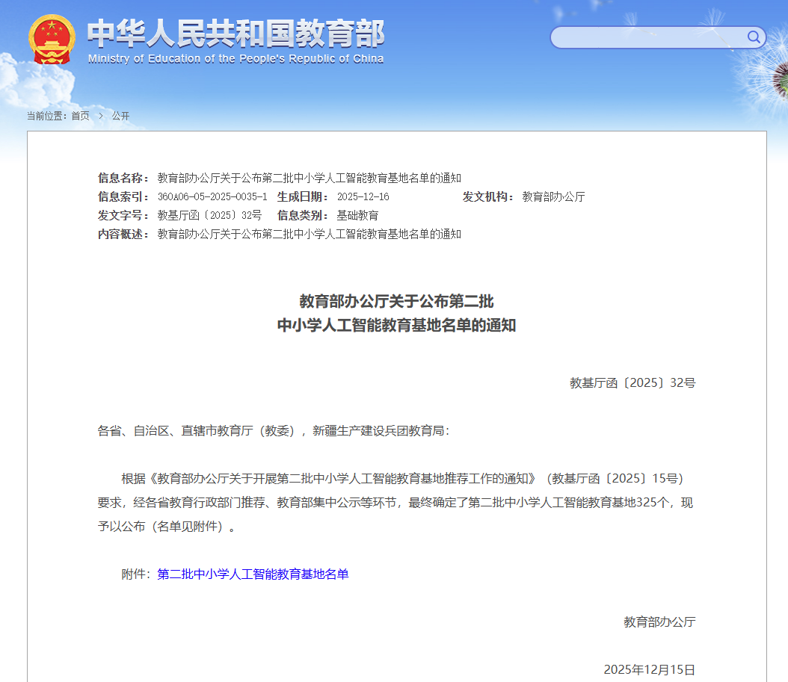Screen dimensions: 788x682
Task: Click the 生成日期 value 2025-12-16
Action: click(x=363, y=196)
